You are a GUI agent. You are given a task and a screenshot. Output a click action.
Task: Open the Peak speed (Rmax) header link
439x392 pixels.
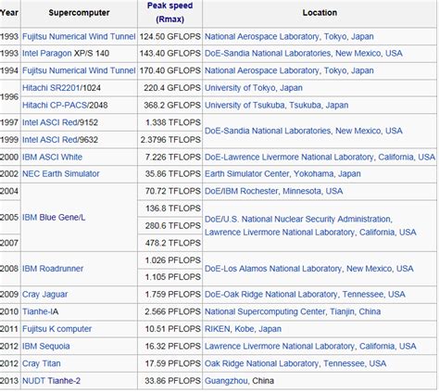tap(170, 12)
